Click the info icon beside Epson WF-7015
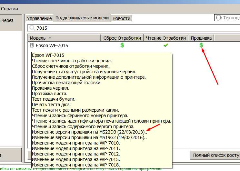Viewport: 240px width, 171px height. coord(32,45)
